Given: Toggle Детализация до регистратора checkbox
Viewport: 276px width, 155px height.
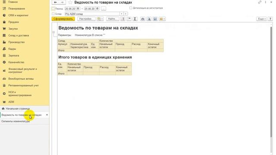Looking at the screenshot, I should pos(131,8).
